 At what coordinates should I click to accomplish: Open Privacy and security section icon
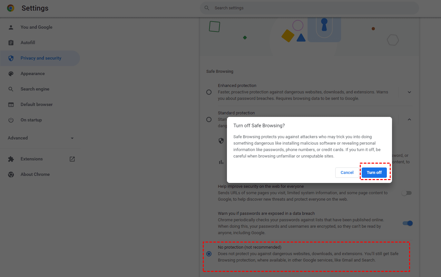[11, 58]
